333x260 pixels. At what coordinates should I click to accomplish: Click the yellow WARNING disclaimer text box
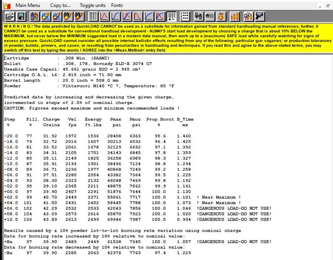pos(166,39)
